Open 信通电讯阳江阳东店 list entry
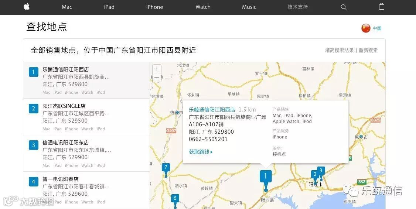416x209 pixels. tap(66, 143)
